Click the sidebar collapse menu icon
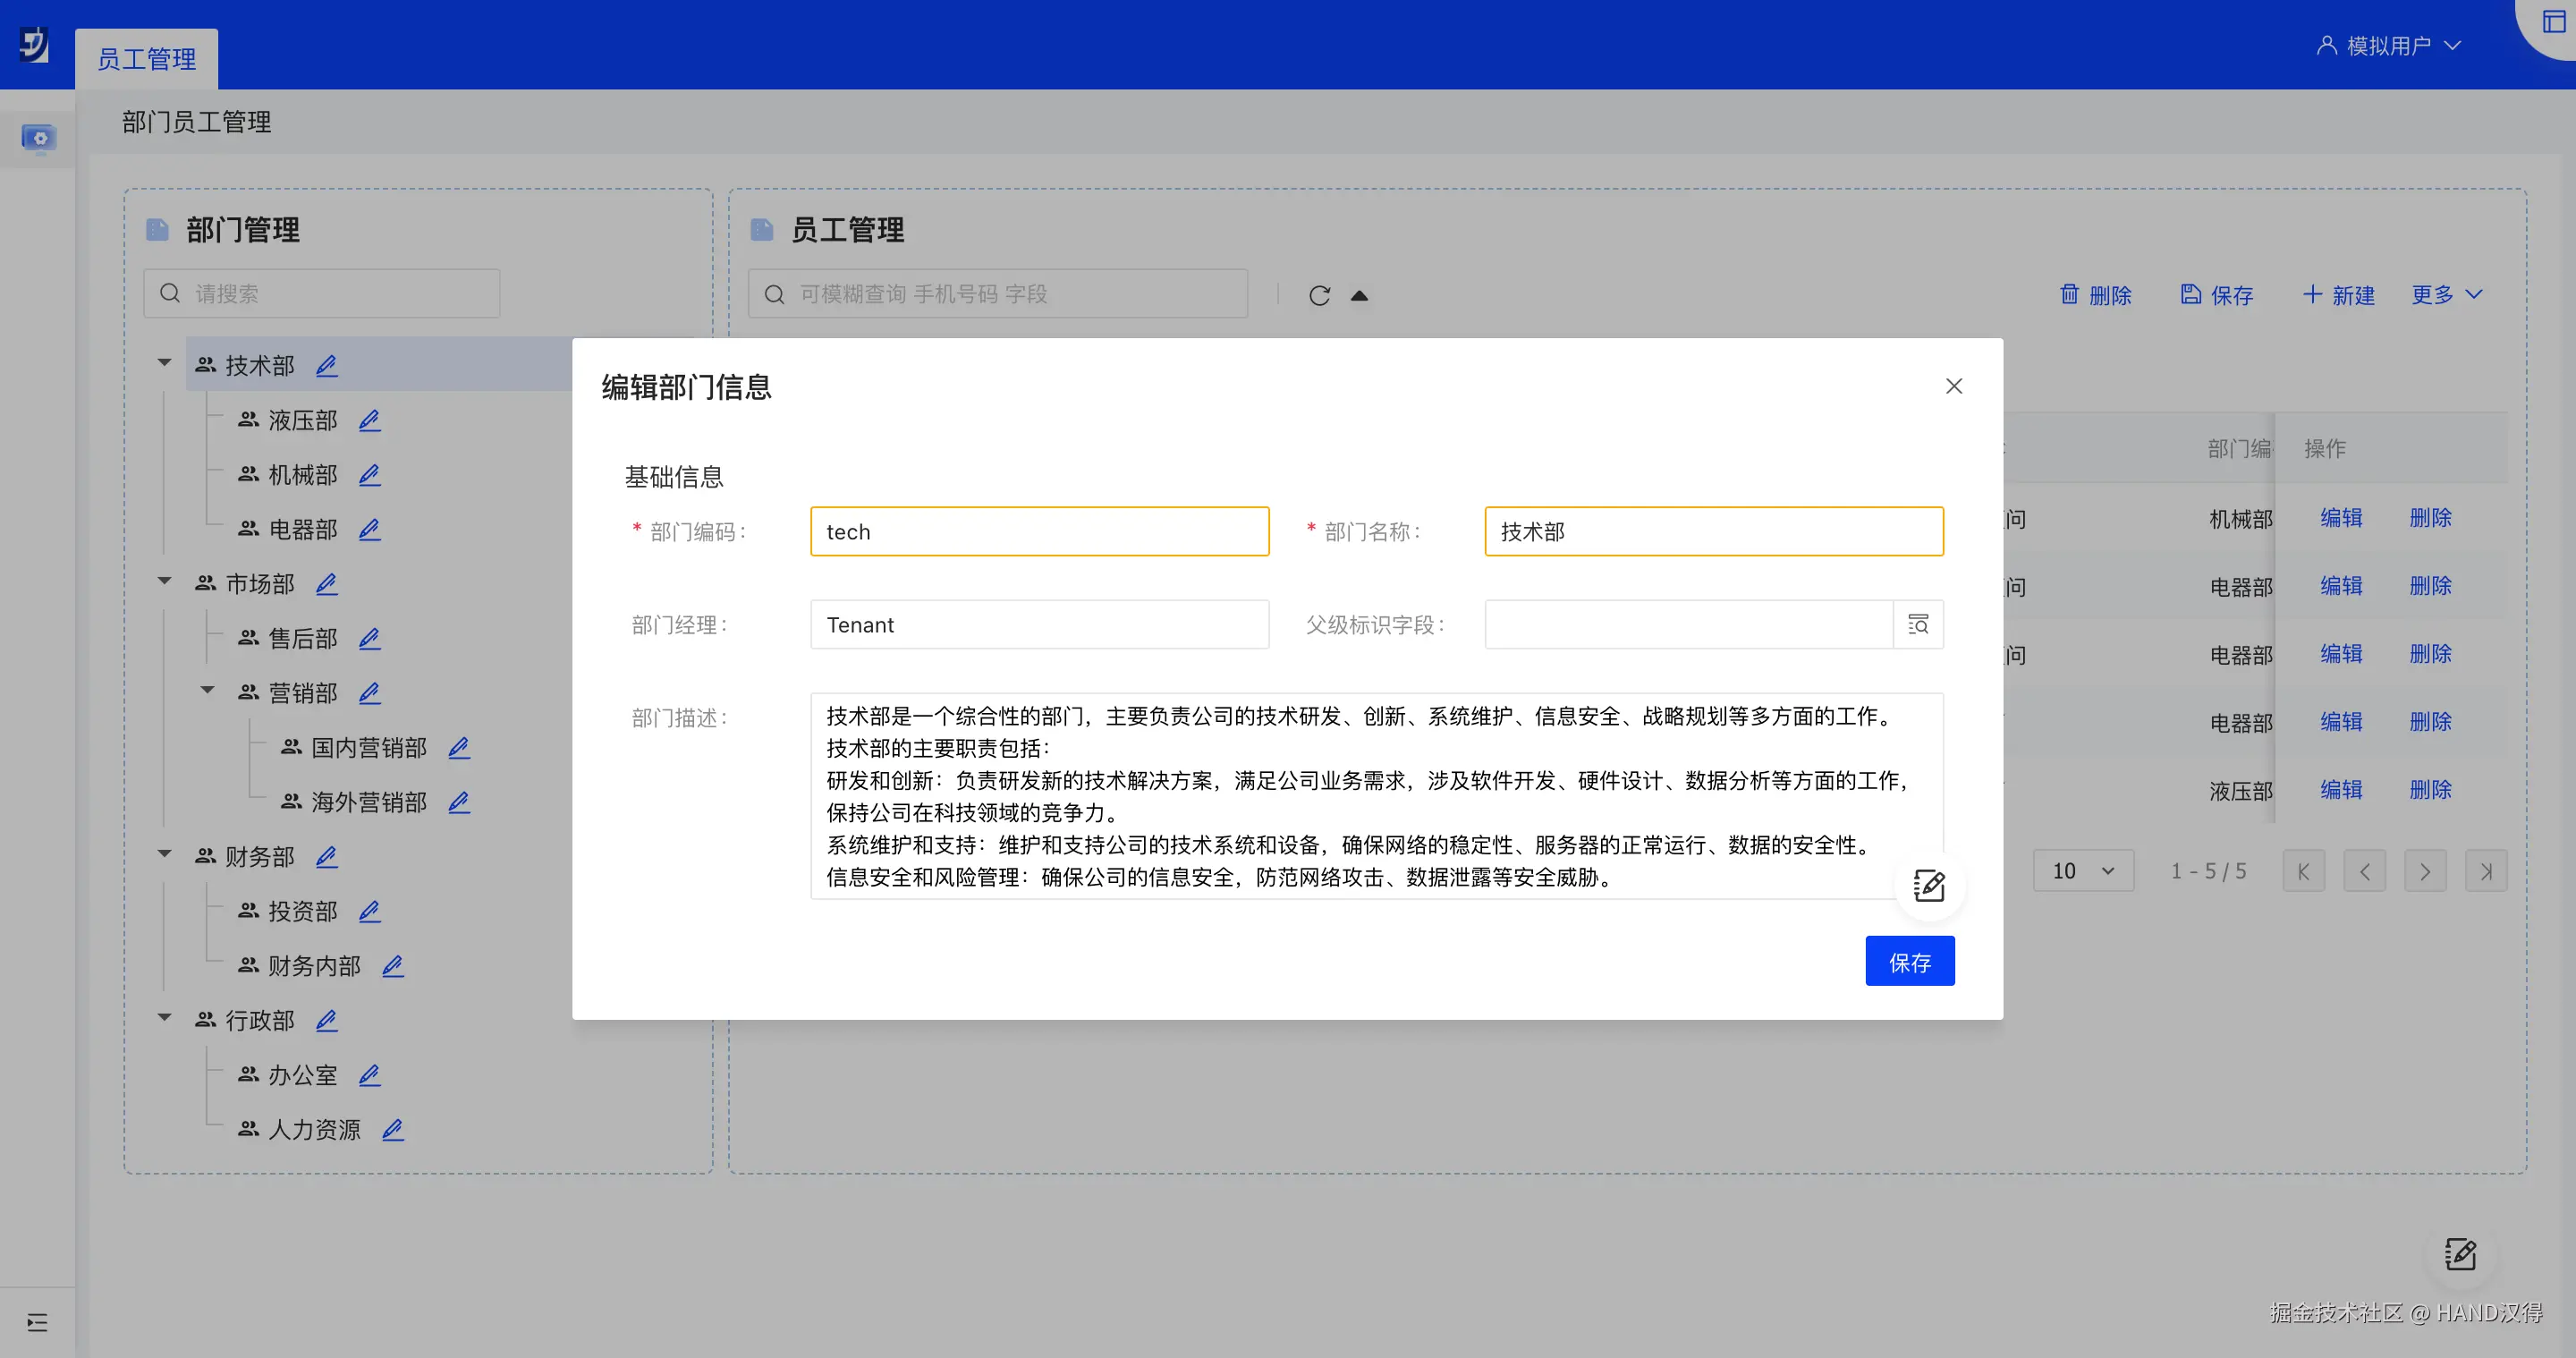2576x1358 pixels. click(x=37, y=1322)
